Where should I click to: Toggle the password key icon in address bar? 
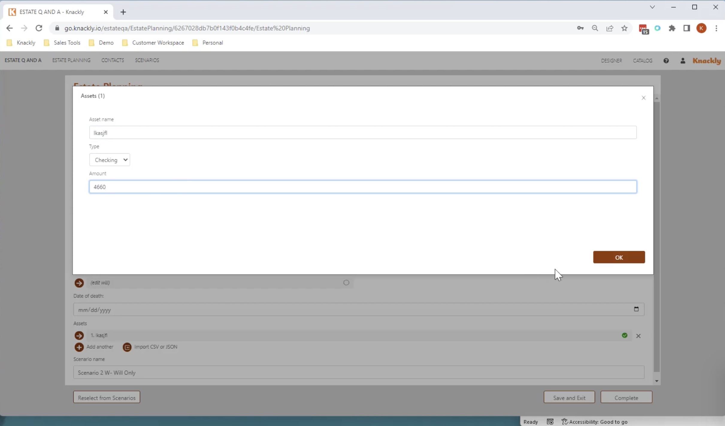coord(580,28)
